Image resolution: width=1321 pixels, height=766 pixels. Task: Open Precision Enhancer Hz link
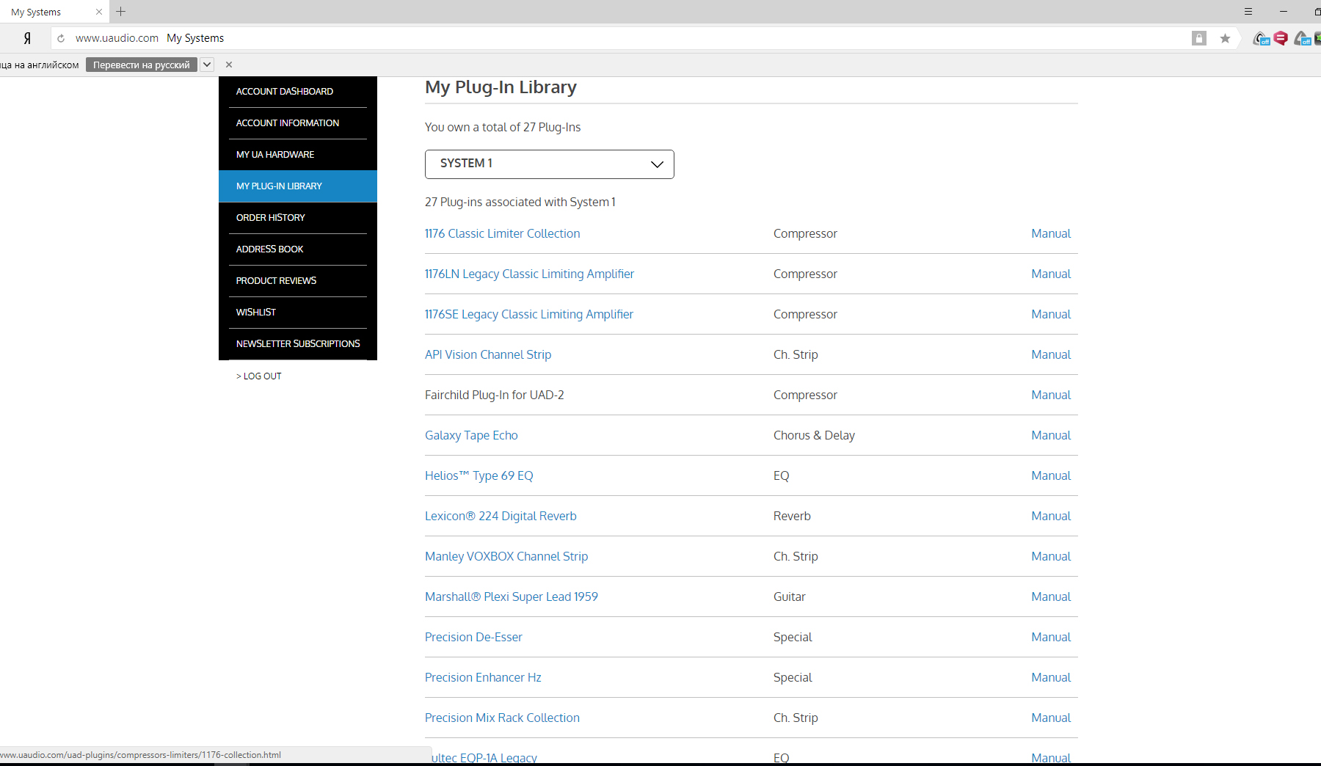tap(483, 677)
